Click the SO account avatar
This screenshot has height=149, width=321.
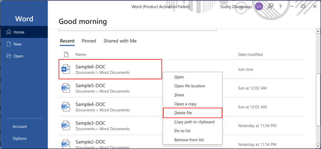coord(259,6)
